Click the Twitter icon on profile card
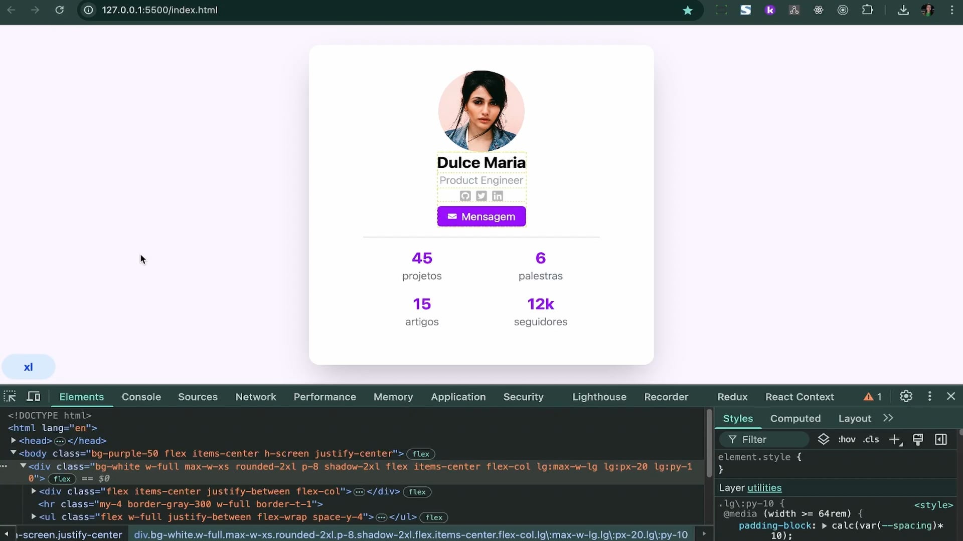963x541 pixels. click(481, 196)
